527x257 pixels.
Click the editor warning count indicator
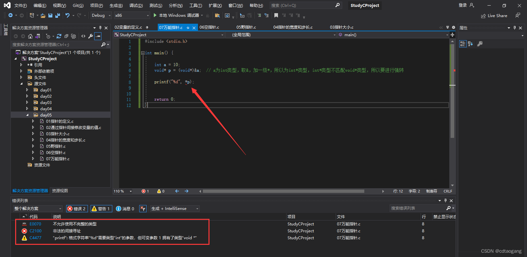(161, 191)
